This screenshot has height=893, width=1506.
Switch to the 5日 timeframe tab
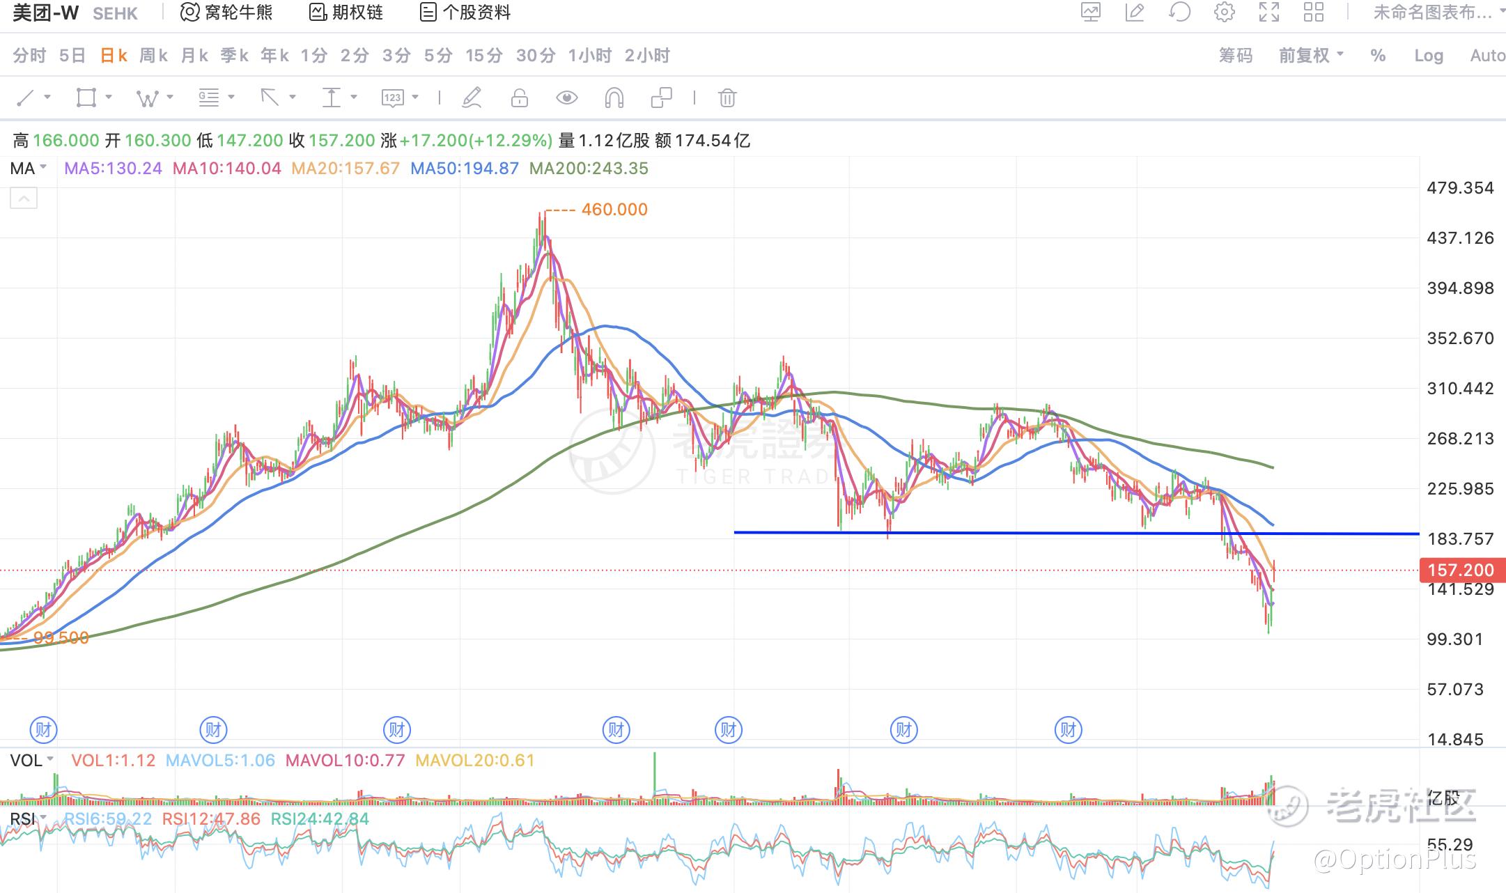(72, 56)
